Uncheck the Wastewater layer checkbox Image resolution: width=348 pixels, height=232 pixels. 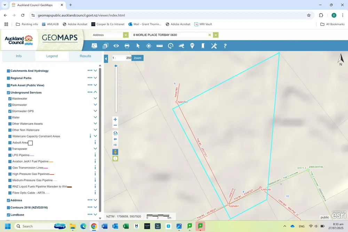10,99
